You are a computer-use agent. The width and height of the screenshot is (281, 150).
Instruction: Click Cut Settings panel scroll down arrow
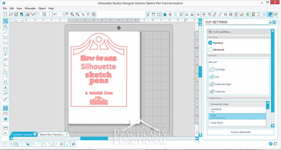coord(273,125)
